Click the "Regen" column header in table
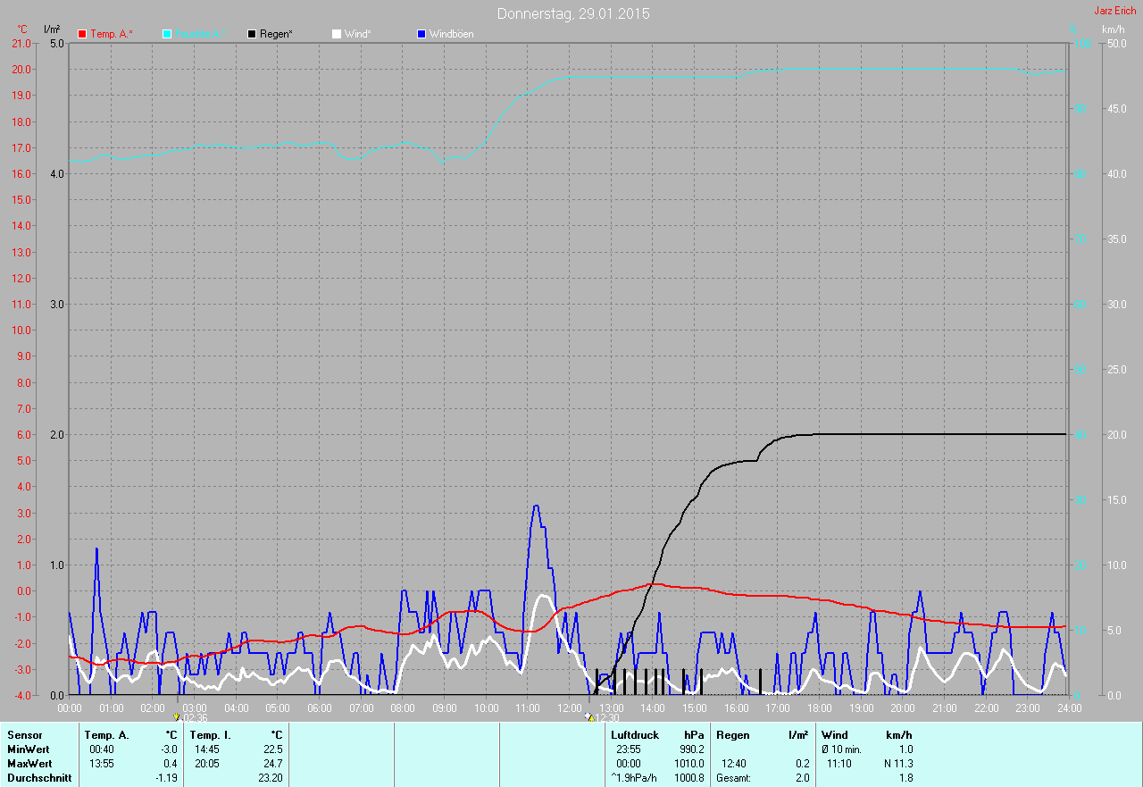Viewport: 1143px width, 787px height. (x=733, y=735)
